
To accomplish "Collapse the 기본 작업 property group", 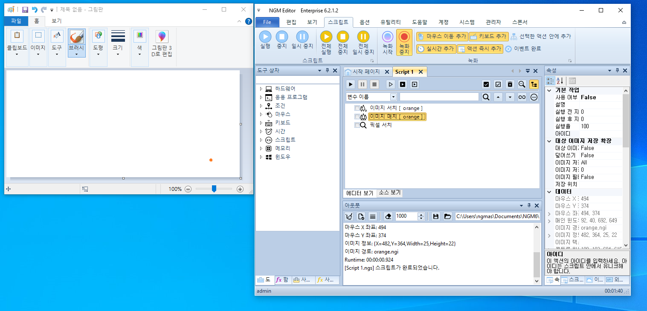I will coord(549,90).
